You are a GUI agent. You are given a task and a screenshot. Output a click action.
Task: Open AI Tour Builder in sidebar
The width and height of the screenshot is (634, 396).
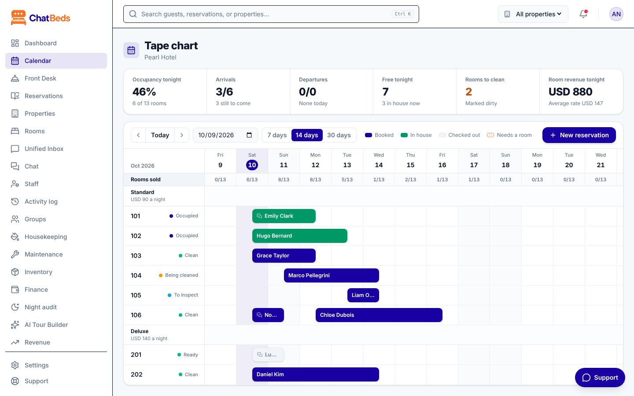point(56,325)
